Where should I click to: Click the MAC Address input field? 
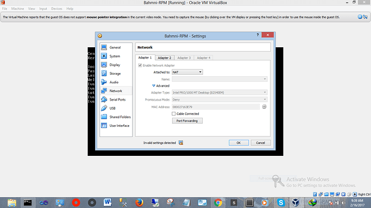[x=216, y=107]
